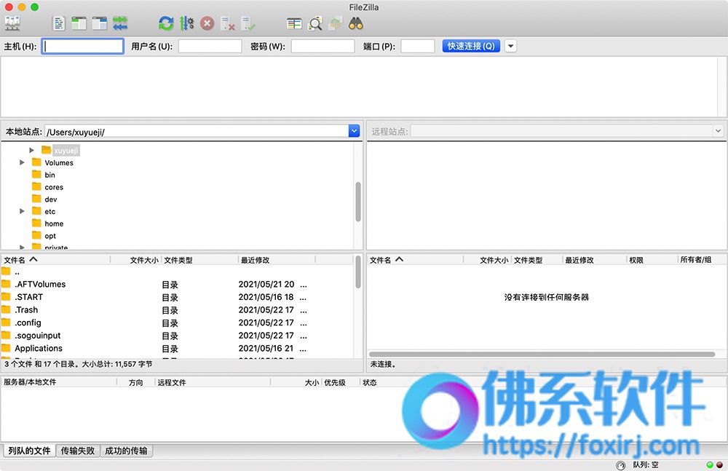Toggle remote directory tree view icon
The height and width of the screenshot is (471, 728).
click(x=99, y=23)
